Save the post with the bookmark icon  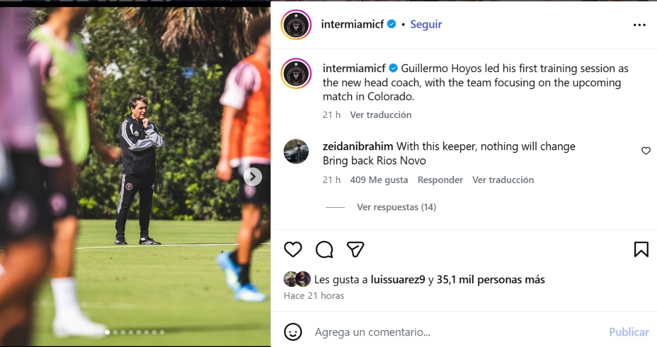click(x=641, y=249)
